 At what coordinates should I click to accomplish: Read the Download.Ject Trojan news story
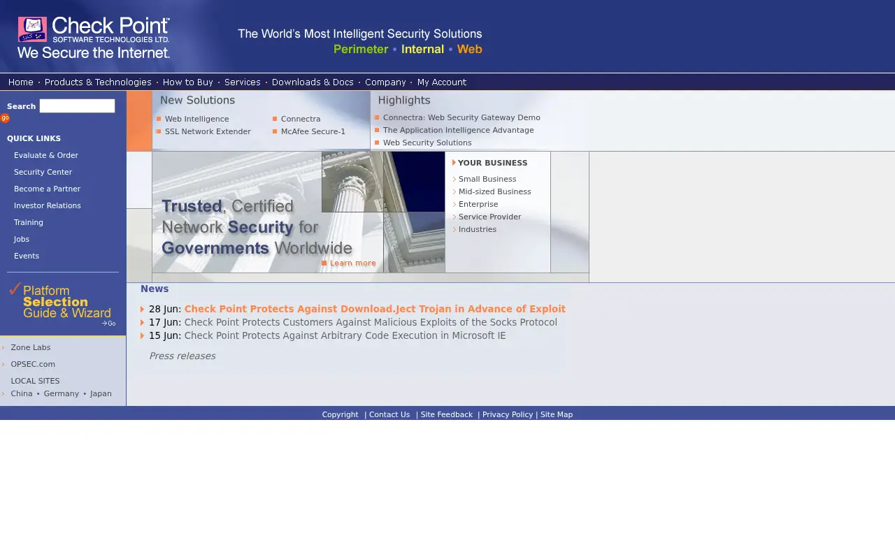pyautogui.click(x=375, y=309)
